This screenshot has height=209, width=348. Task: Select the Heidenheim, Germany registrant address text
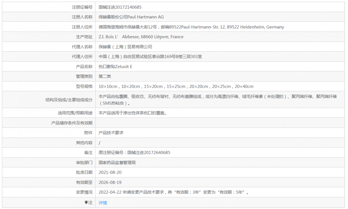coord(191,27)
